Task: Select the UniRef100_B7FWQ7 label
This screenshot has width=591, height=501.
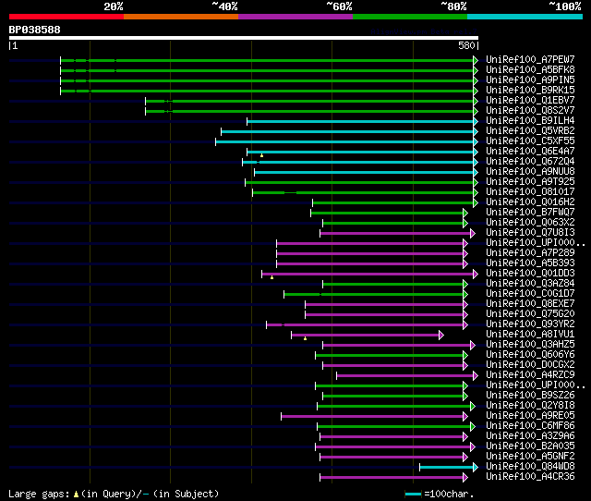Action: 530,213
